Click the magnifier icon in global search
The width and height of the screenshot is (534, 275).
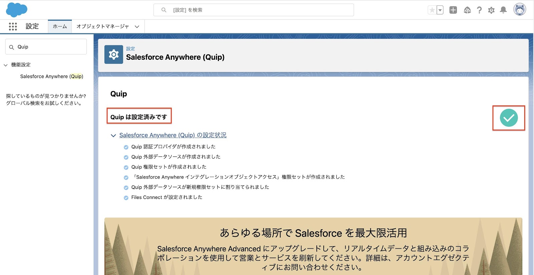164,10
